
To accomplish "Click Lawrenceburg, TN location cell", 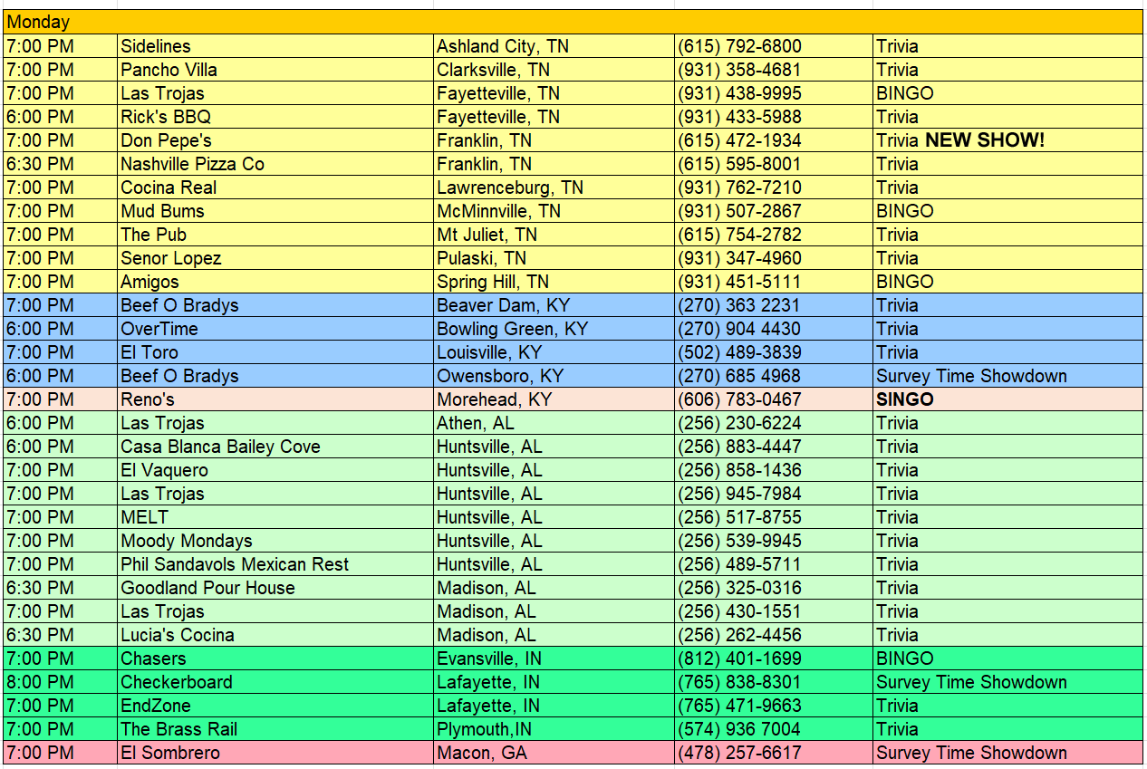I will (x=554, y=187).
